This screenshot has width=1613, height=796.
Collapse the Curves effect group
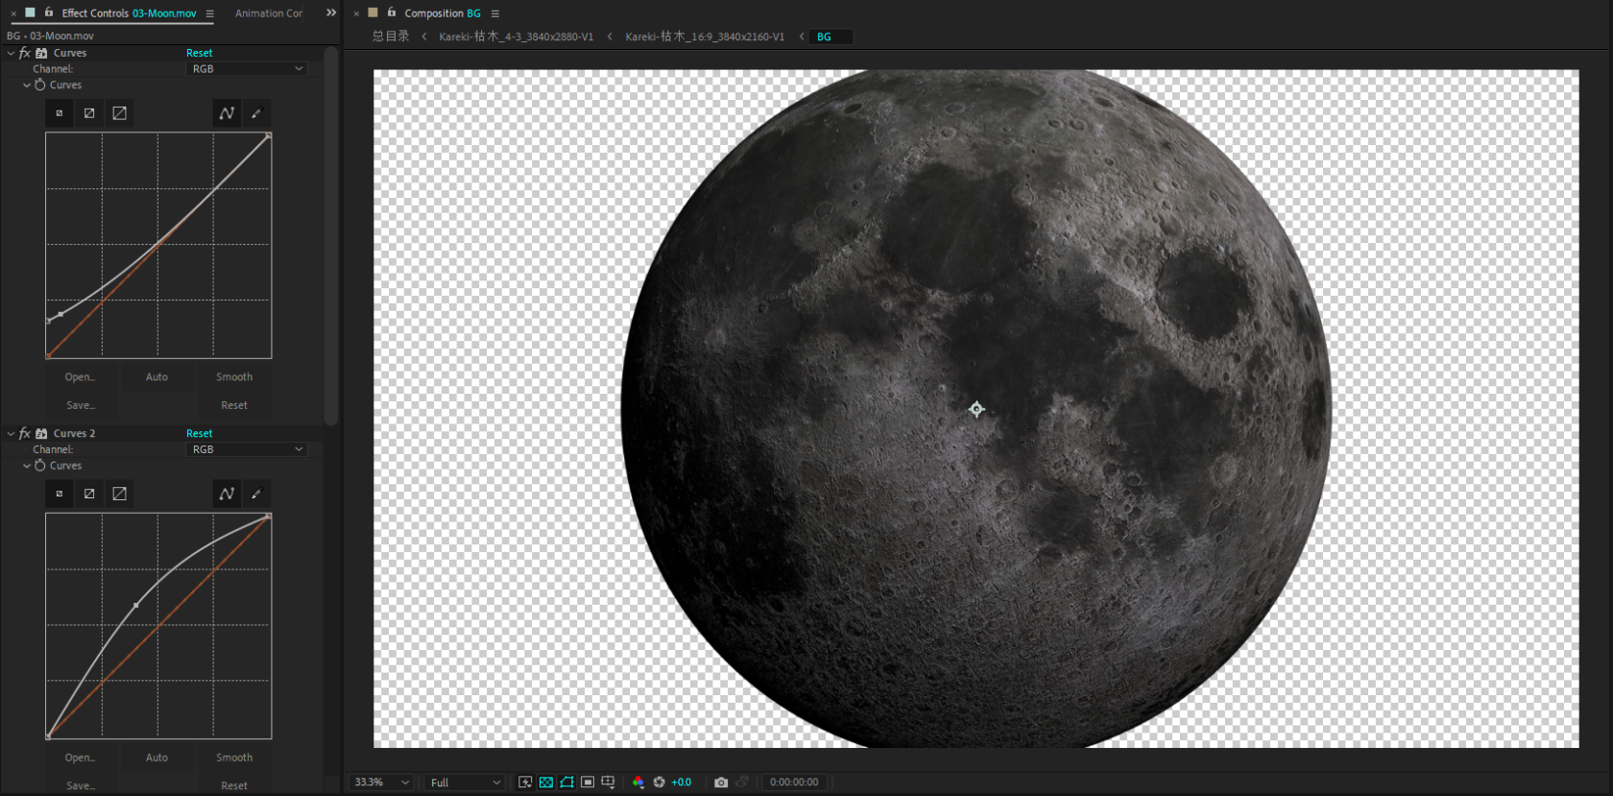click(11, 53)
